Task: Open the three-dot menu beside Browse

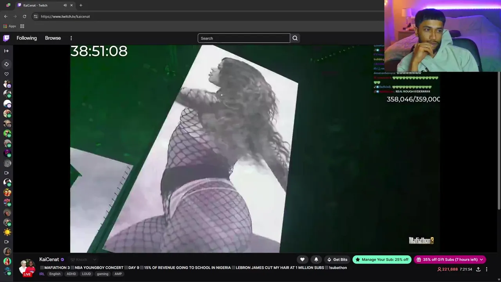Action: tap(71, 38)
